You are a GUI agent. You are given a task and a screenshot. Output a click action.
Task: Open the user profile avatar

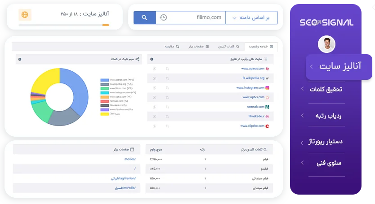(x=326, y=44)
